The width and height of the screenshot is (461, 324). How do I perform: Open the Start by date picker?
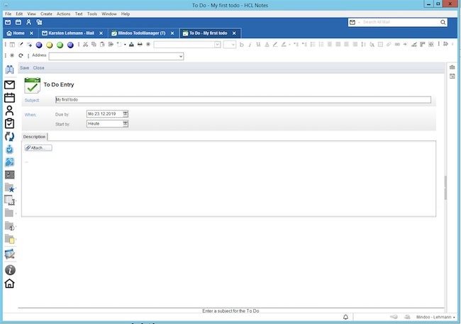126,123
